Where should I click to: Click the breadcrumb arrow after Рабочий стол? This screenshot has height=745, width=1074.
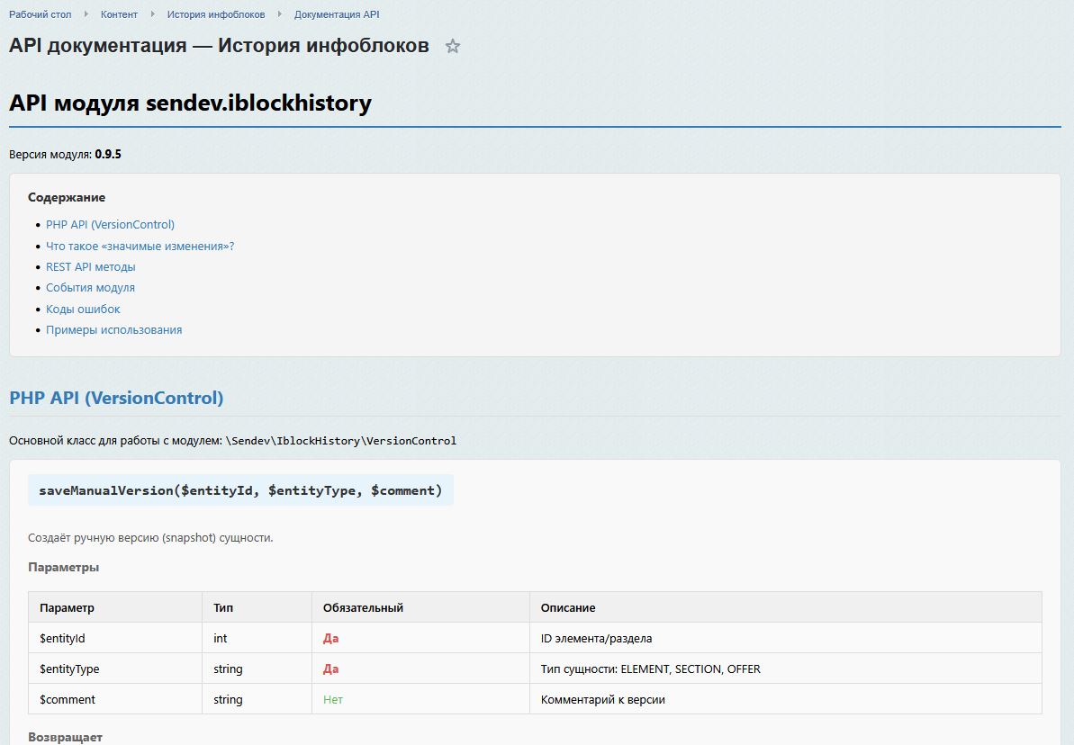(x=87, y=14)
